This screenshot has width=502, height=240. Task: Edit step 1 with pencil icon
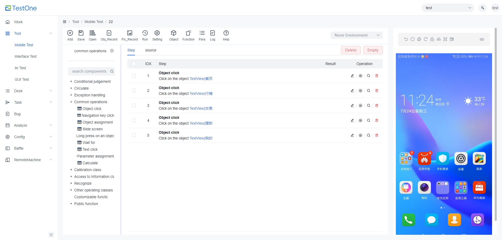point(352,76)
